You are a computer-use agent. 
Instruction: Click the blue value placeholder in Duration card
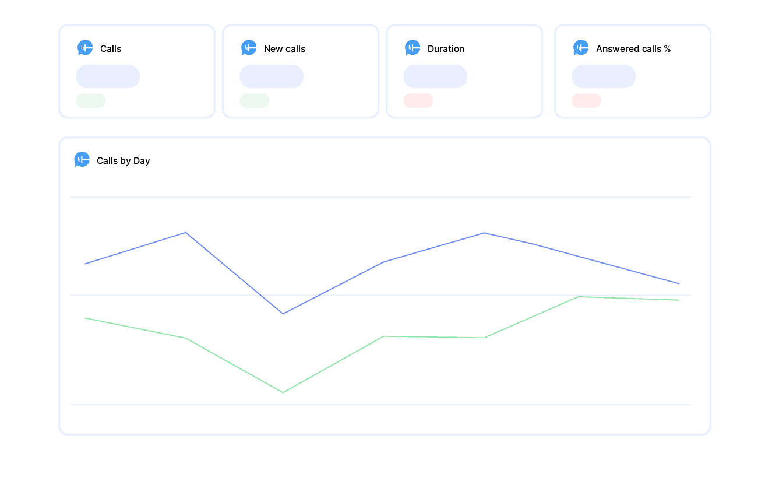click(435, 76)
